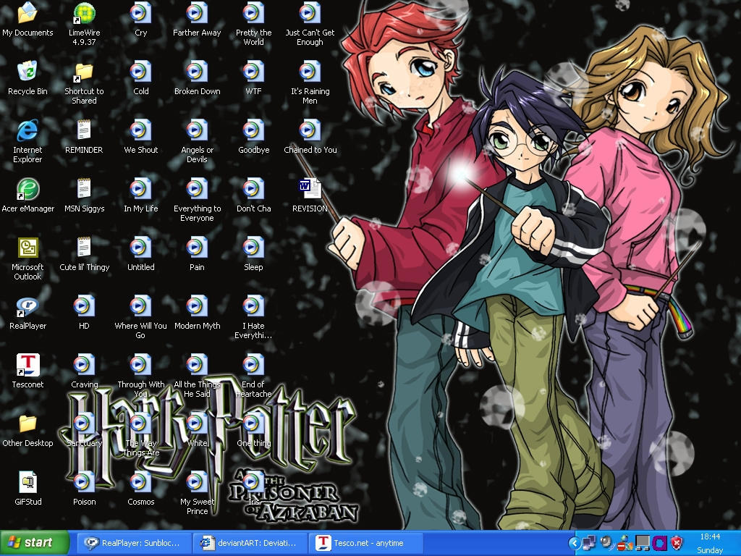Select the In My Life media file

(x=141, y=189)
